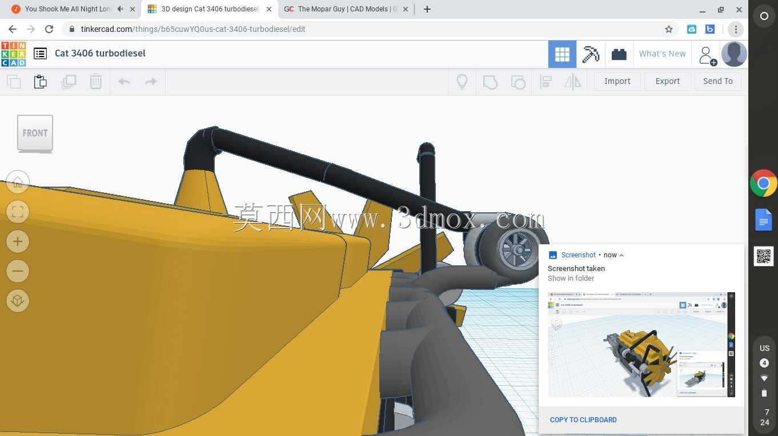Click the Paste toolbar icon
This screenshot has height=436, width=778.
pos(41,82)
